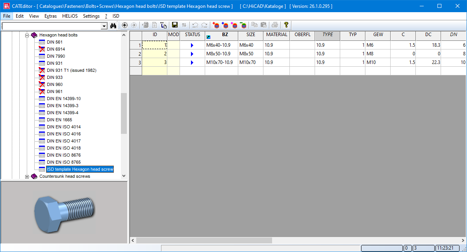This screenshot has width=467, height=252.
Task: Click the 22.3 DC cell
Action: click(x=428, y=62)
